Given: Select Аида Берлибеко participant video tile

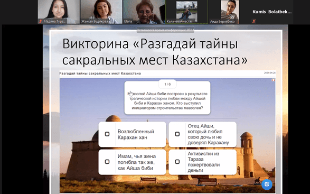Looking at the screenshot, I should point(229,12).
